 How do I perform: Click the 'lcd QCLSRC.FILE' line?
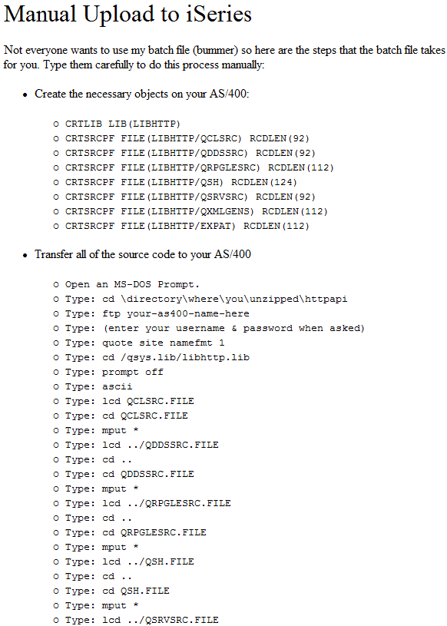click(x=130, y=401)
